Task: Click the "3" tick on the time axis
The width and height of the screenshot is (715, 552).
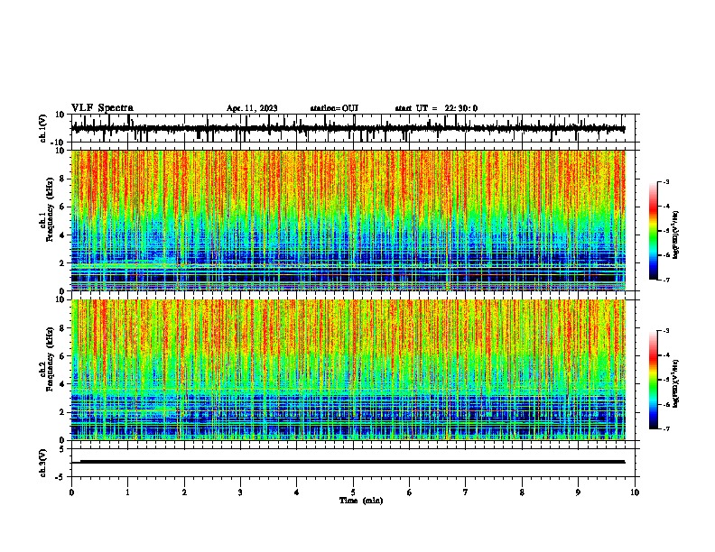Action: click(x=240, y=492)
